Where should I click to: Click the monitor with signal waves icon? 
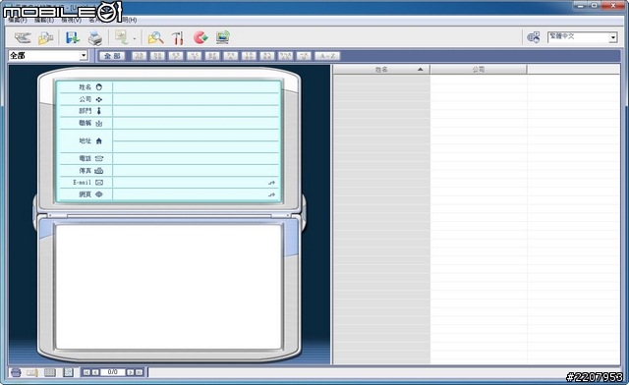[223, 37]
